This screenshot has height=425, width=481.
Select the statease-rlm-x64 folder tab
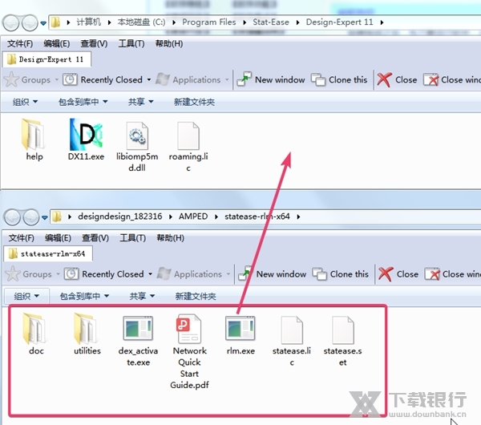48,253
